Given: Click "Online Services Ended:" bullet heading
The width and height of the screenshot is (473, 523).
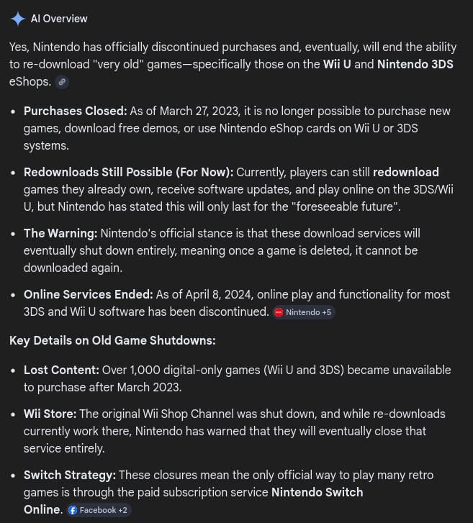Looking at the screenshot, I should pyautogui.click(x=88, y=294).
